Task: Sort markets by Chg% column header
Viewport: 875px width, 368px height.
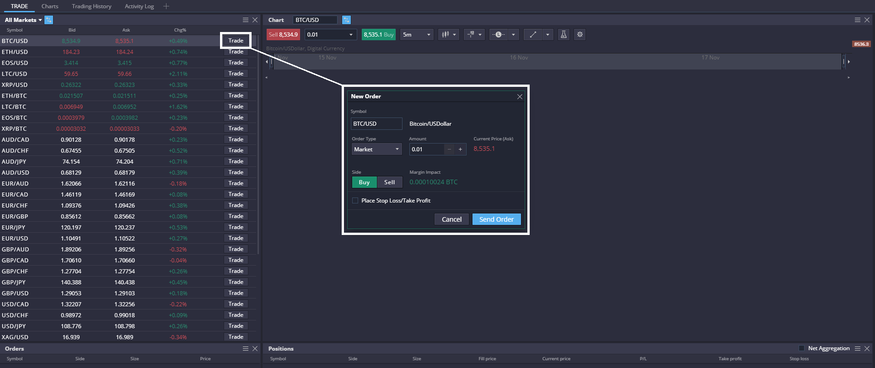Action: point(180,30)
